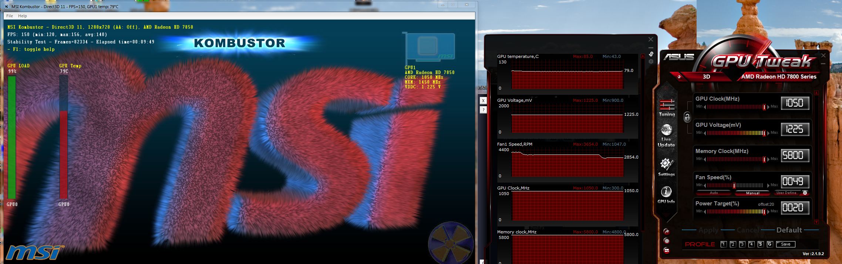
Task: Click the GPU Voltage value field showing 1225
Action: [795, 129]
